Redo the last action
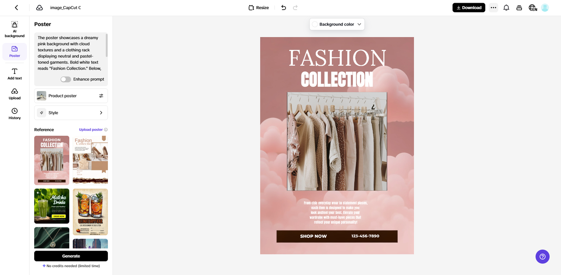The image size is (561, 275). 295,7
